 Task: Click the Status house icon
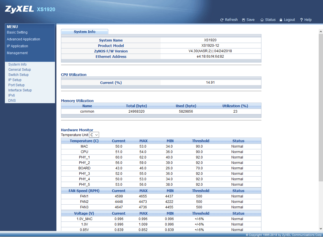pyautogui.click(x=262, y=20)
